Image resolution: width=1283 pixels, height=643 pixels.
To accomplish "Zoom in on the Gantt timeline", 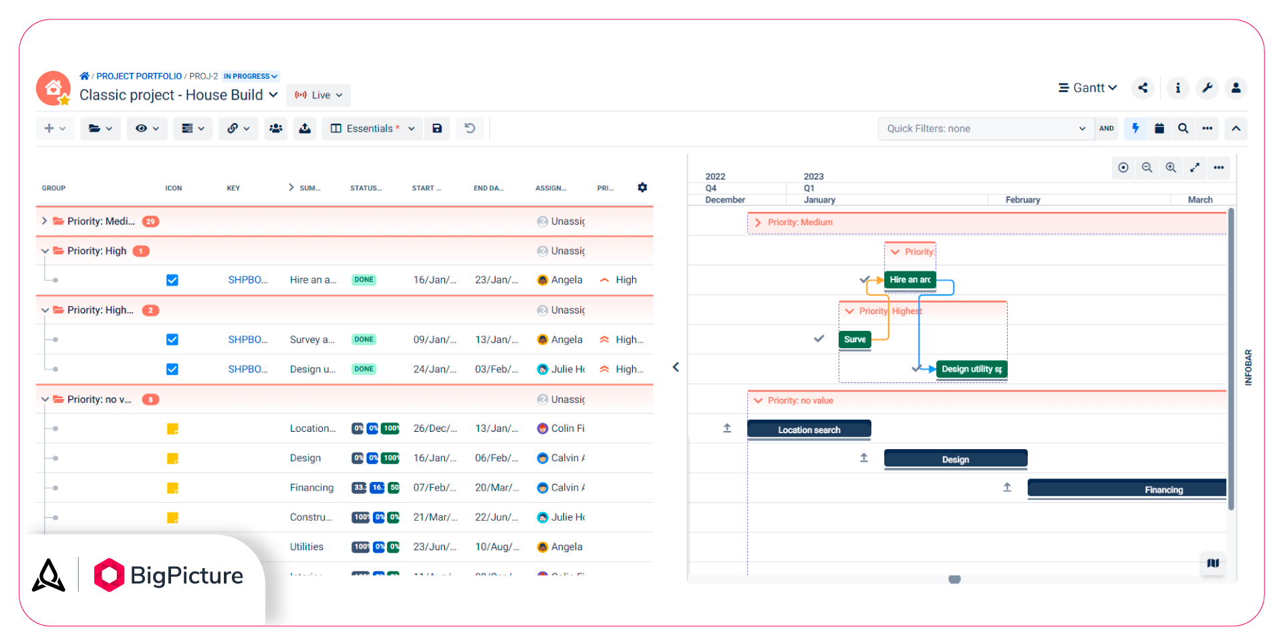I will pyautogui.click(x=1171, y=168).
